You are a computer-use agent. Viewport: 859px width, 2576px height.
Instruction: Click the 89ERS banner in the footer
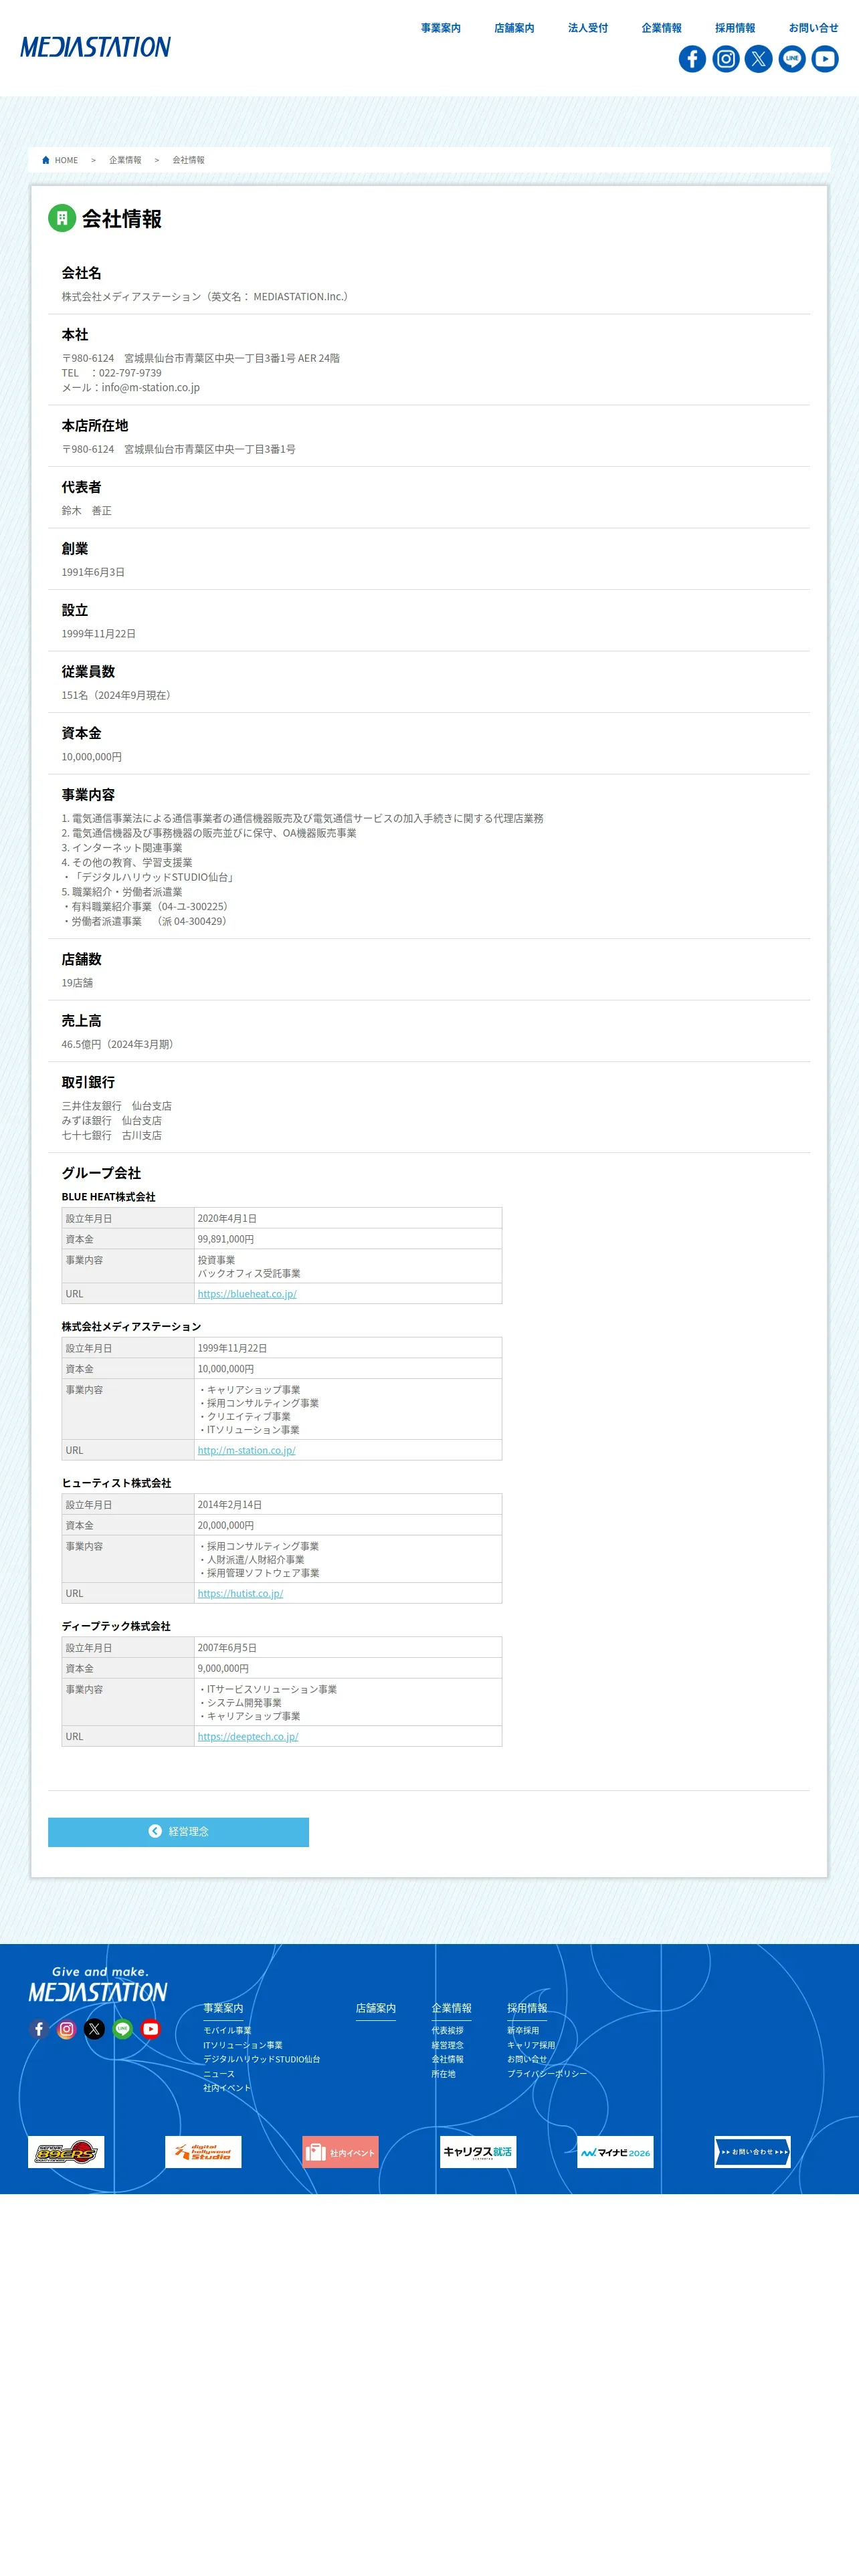[x=66, y=2152]
